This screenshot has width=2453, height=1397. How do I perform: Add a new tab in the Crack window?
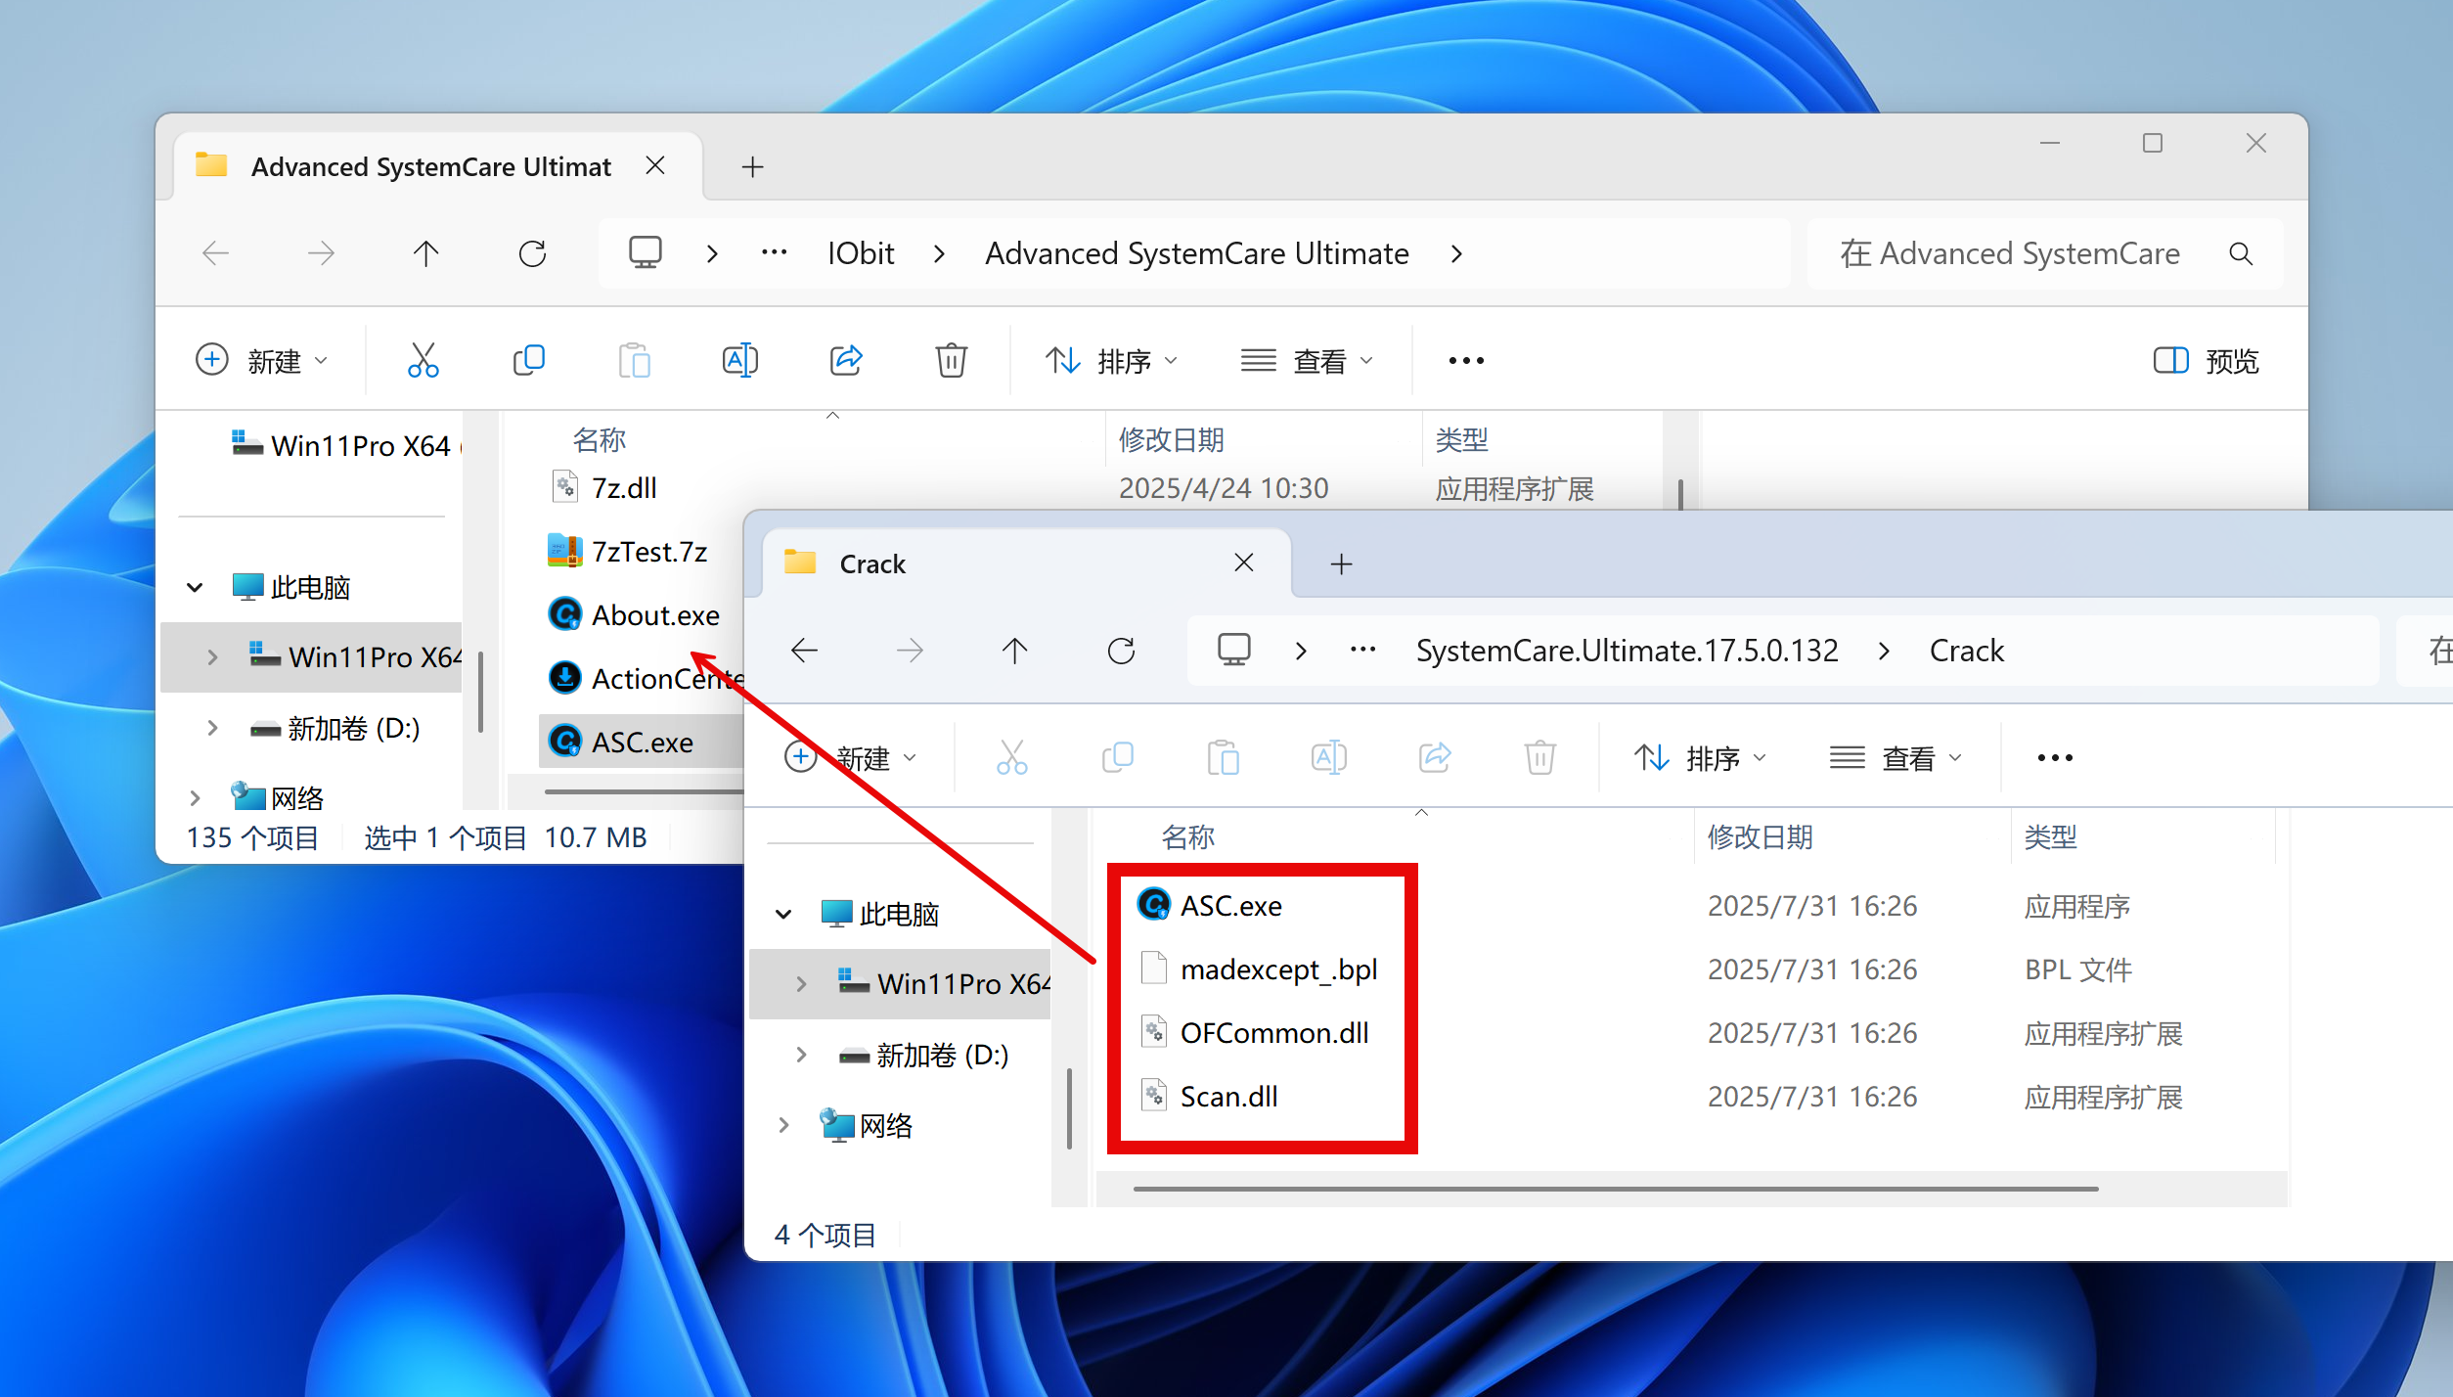[x=1341, y=563]
